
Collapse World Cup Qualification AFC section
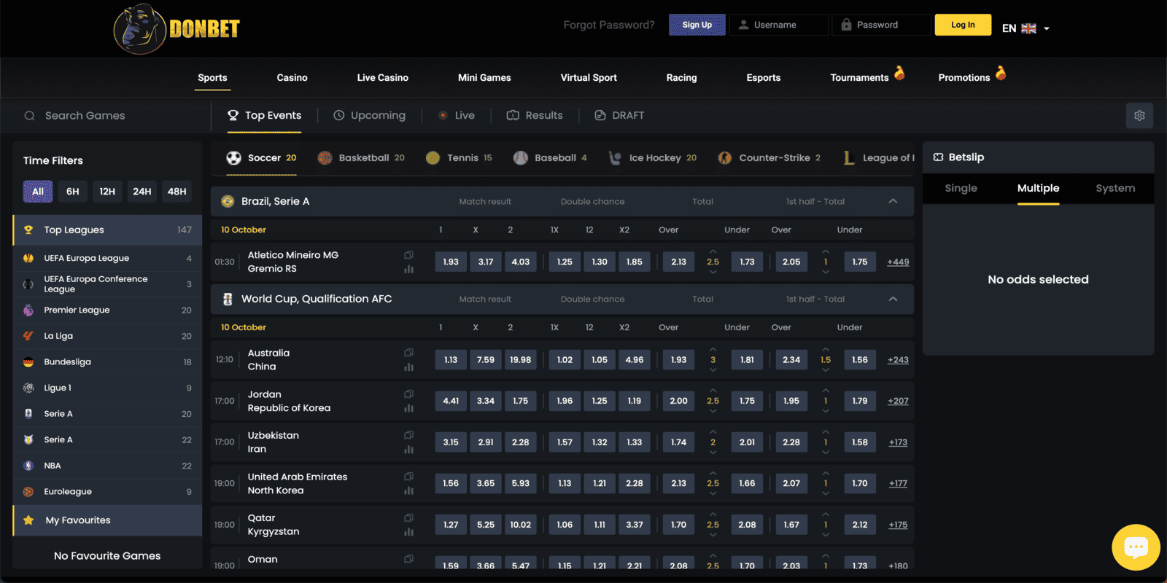(893, 299)
